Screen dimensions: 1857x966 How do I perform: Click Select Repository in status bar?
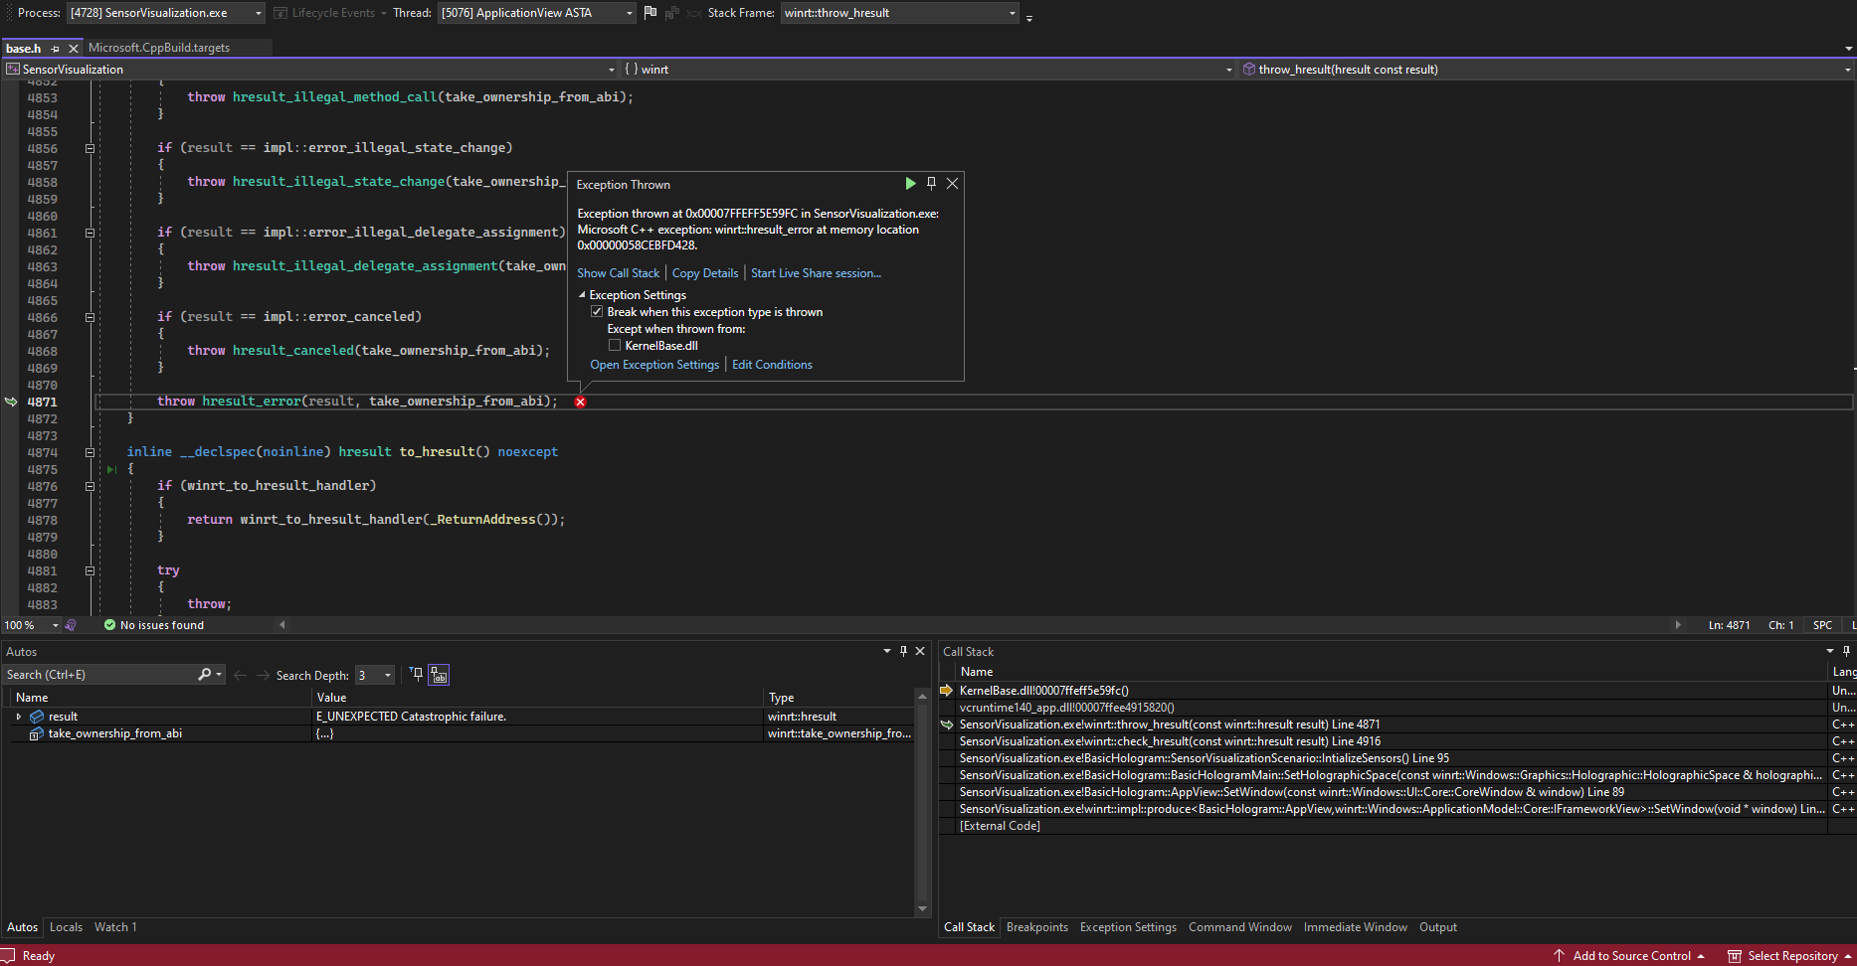click(1789, 955)
